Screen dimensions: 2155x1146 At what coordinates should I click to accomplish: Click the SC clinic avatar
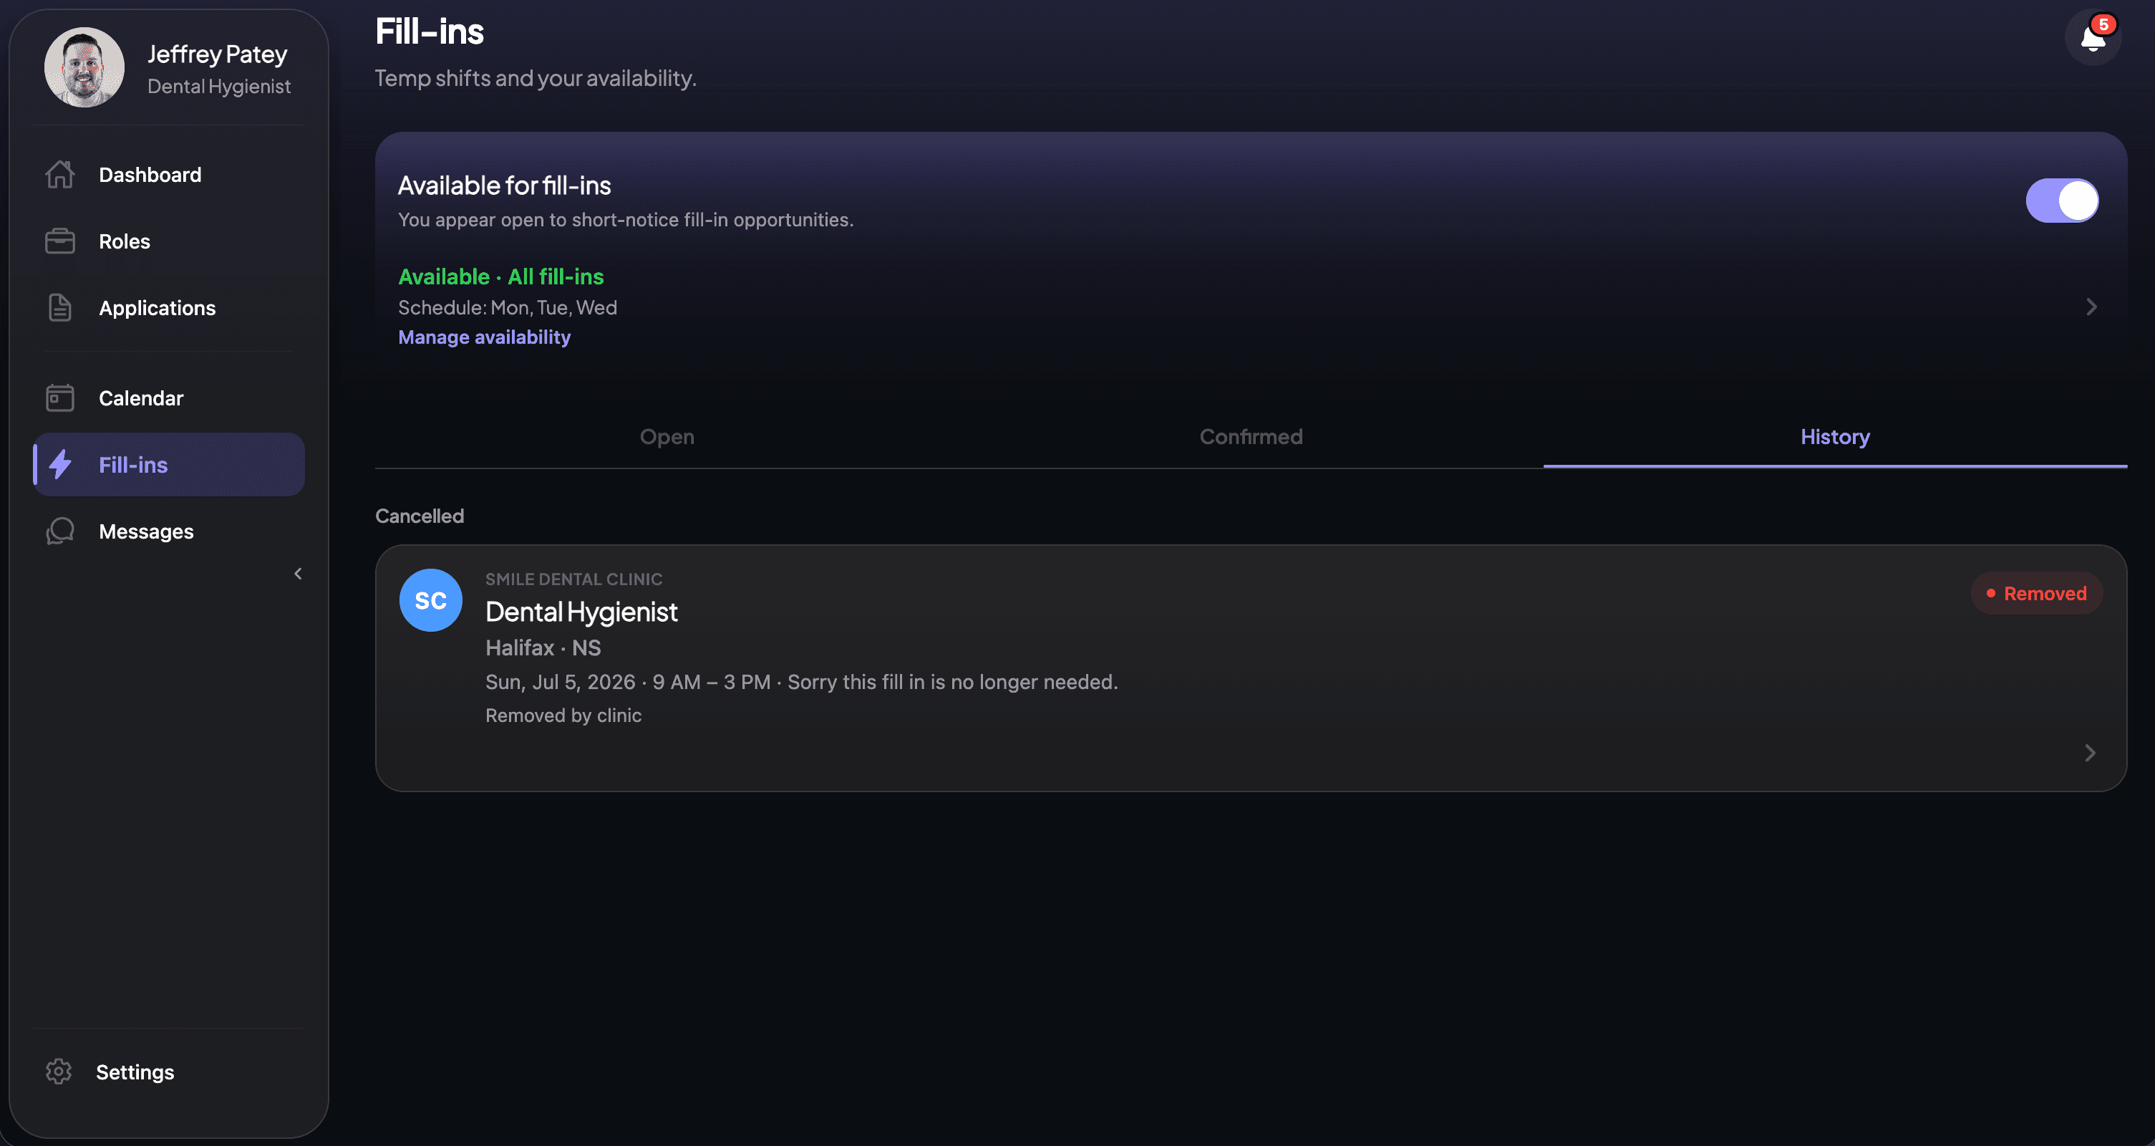click(431, 600)
